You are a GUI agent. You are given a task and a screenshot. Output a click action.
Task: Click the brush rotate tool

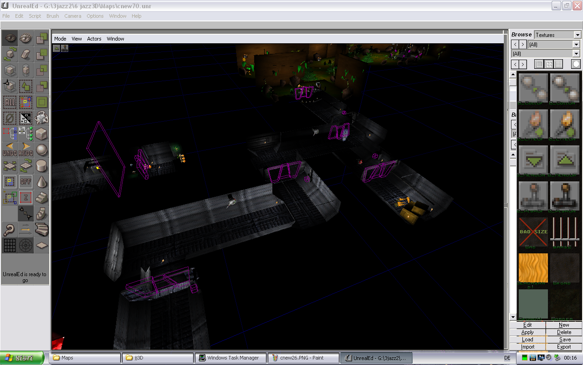(10, 54)
